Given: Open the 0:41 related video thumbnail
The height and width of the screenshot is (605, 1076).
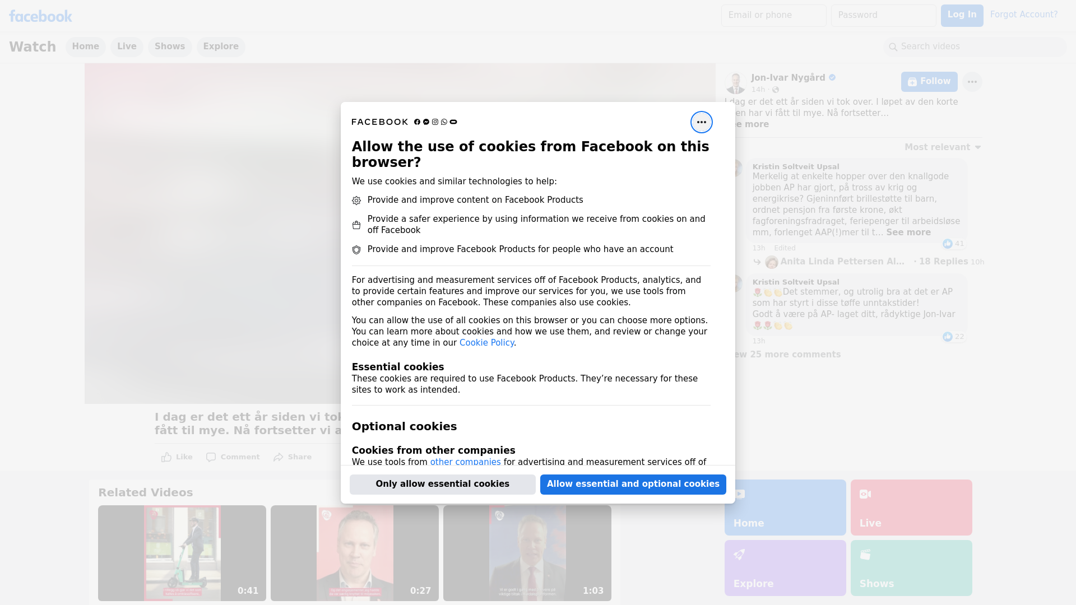Looking at the screenshot, I should [x=182, y=553].
